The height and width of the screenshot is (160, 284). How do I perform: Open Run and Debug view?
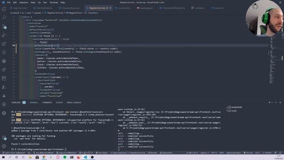pos(4,35)
